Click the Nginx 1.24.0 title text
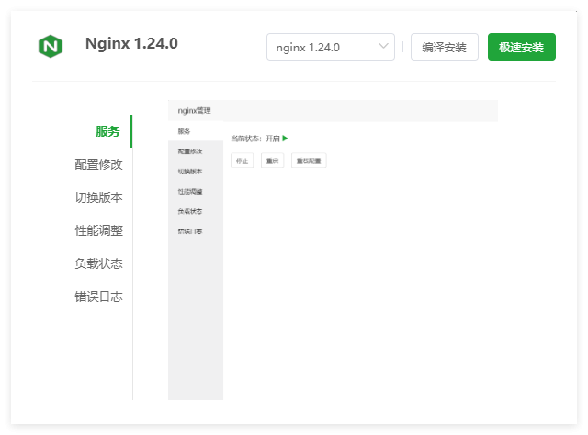This screenshot has height=435, width=588. [x=131, y=43]
